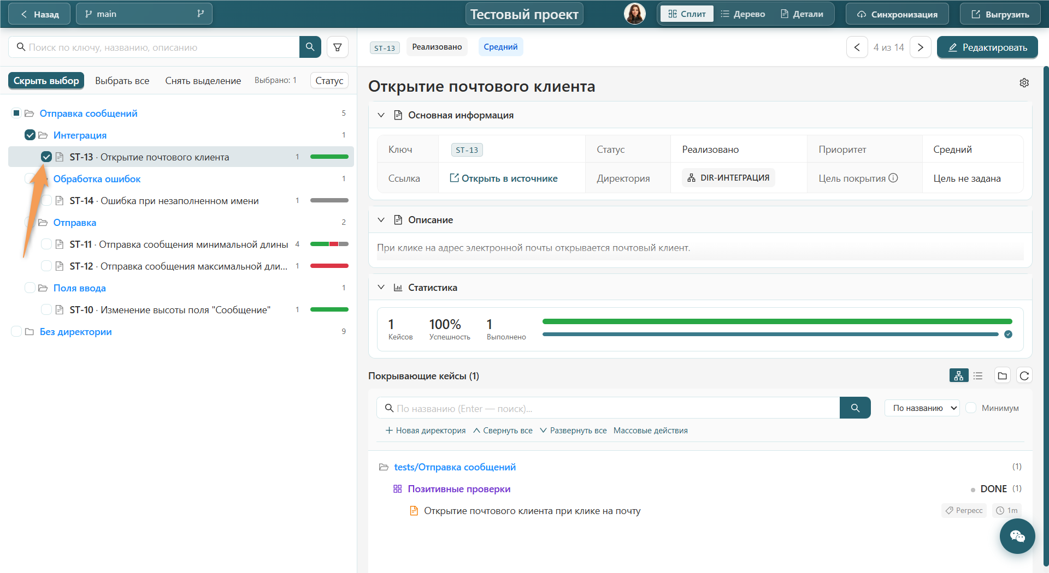Click the folder icon near covering cases
Viewport: 1049px width, 573px height.
pos(1002,375)
